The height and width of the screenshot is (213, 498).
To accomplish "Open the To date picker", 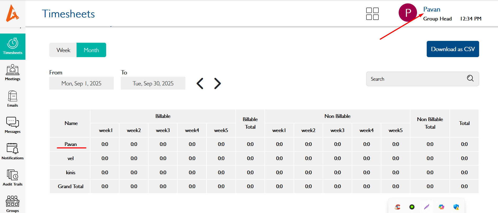I will click(x=153, y=83).
